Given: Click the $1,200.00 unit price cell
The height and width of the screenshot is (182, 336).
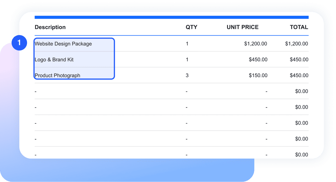Looking at the screenshot, I should click(256, 44).
